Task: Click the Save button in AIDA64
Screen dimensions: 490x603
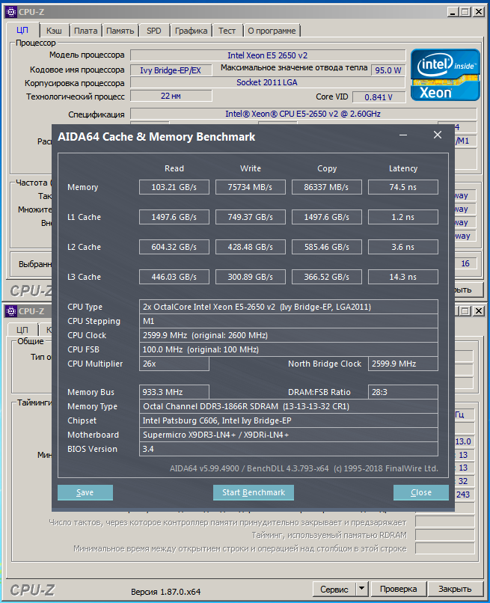Action: point(85,492)
